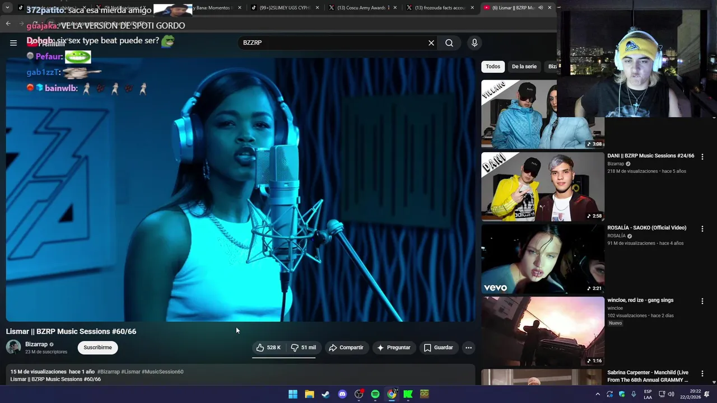This screenshot has height=403, width=717.
Task: Open Sabrina Carpenter - Manchild title link
Action: pyautogui.click(x=648, y=376)
